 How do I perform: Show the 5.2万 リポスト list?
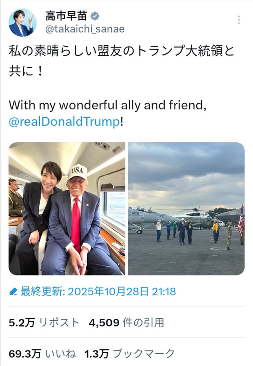point(44,323)
